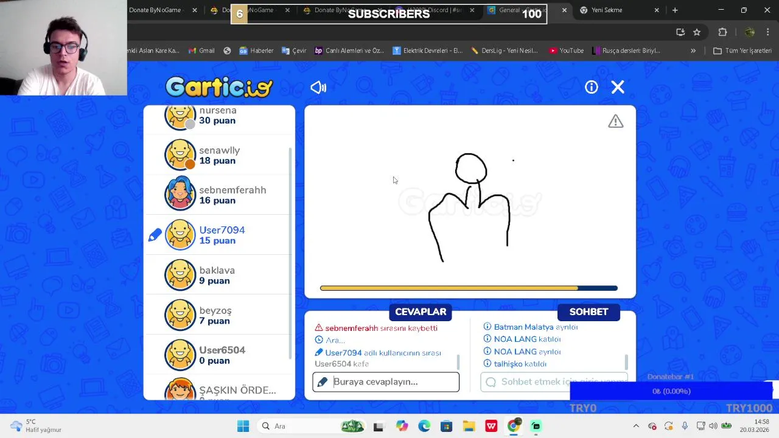Open Microsoft Edge from taskbar
The image size is (779, 438).
pos(424,426)
